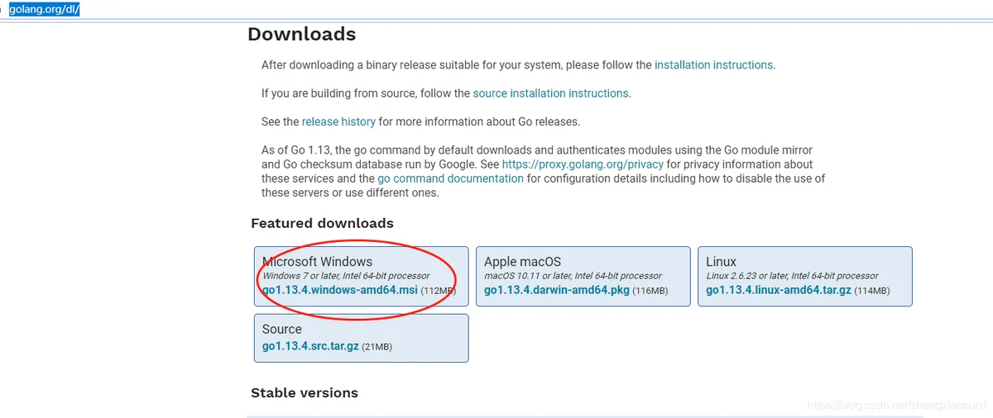This screenshot has height=418, width=993.
Task: Download go1.13.4.darwin-amd64.pkg
Action: coord(557,291)
